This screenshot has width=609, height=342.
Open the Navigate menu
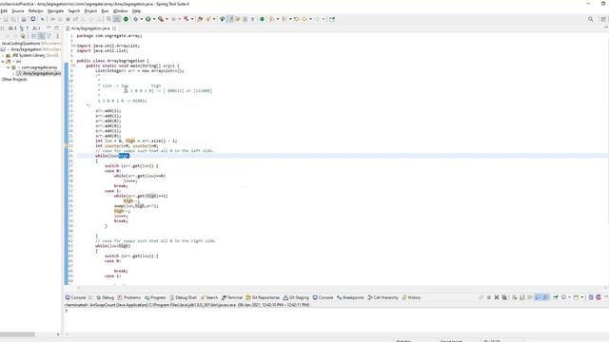[x=55, y=11]
